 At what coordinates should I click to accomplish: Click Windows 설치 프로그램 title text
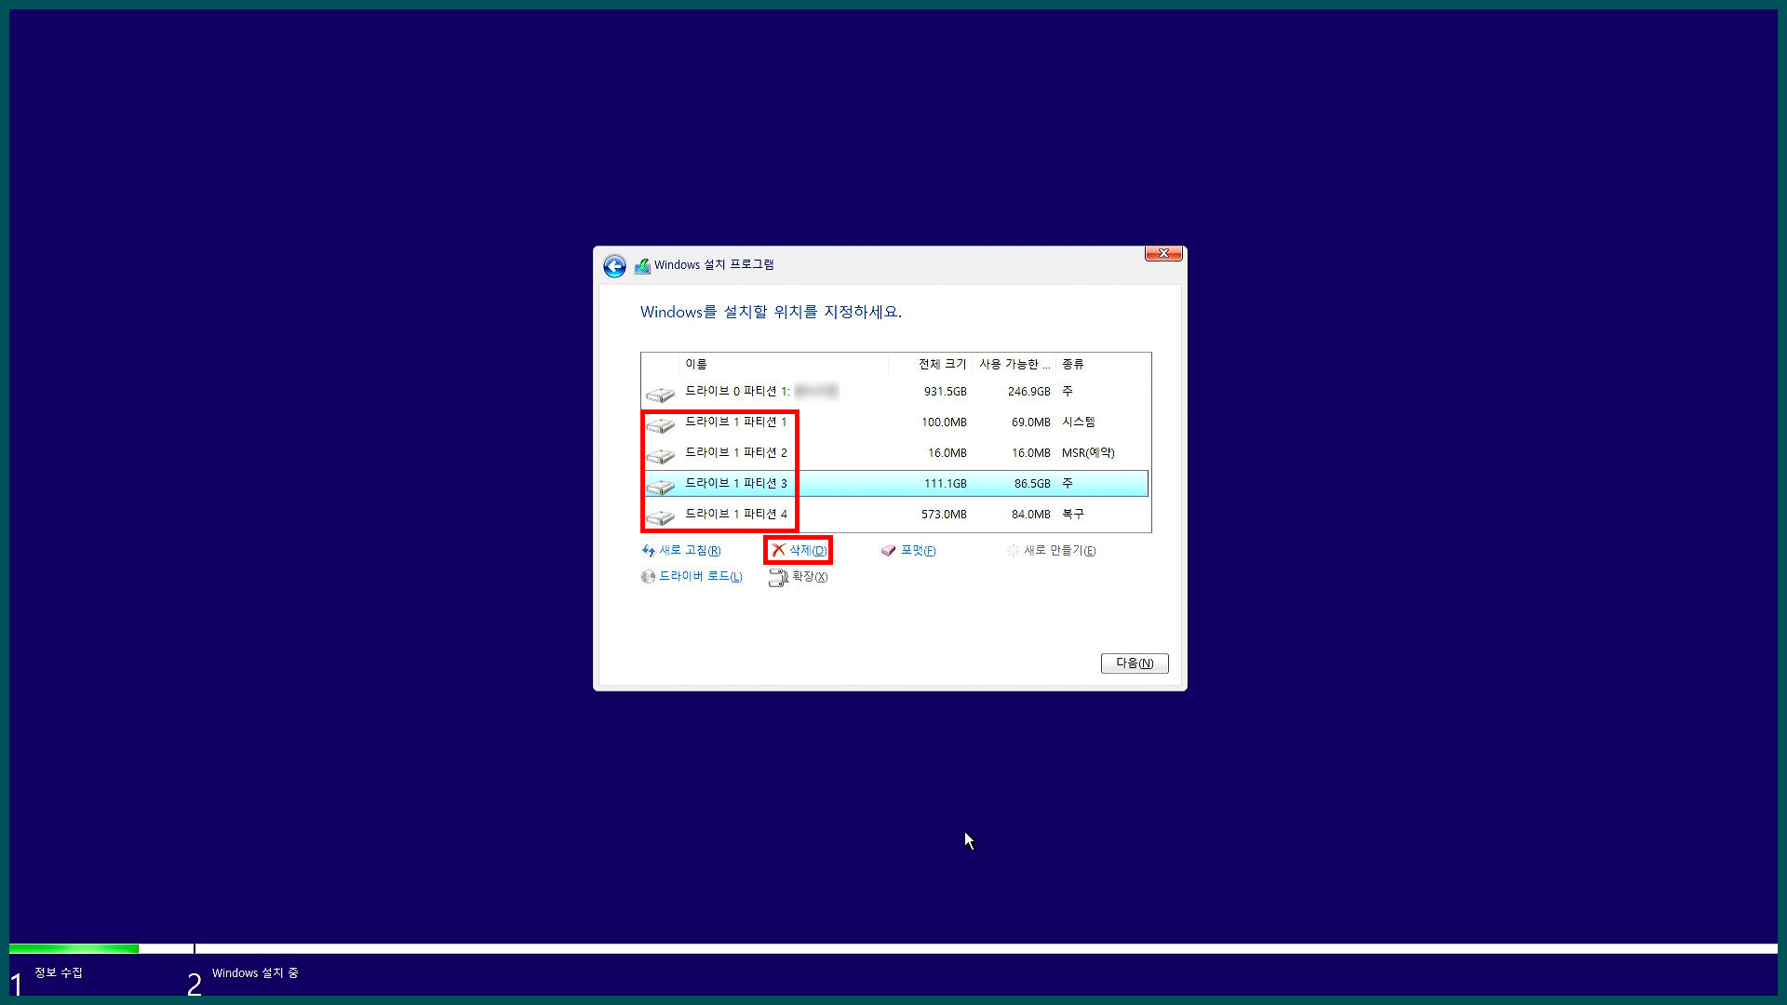[714, 265]
